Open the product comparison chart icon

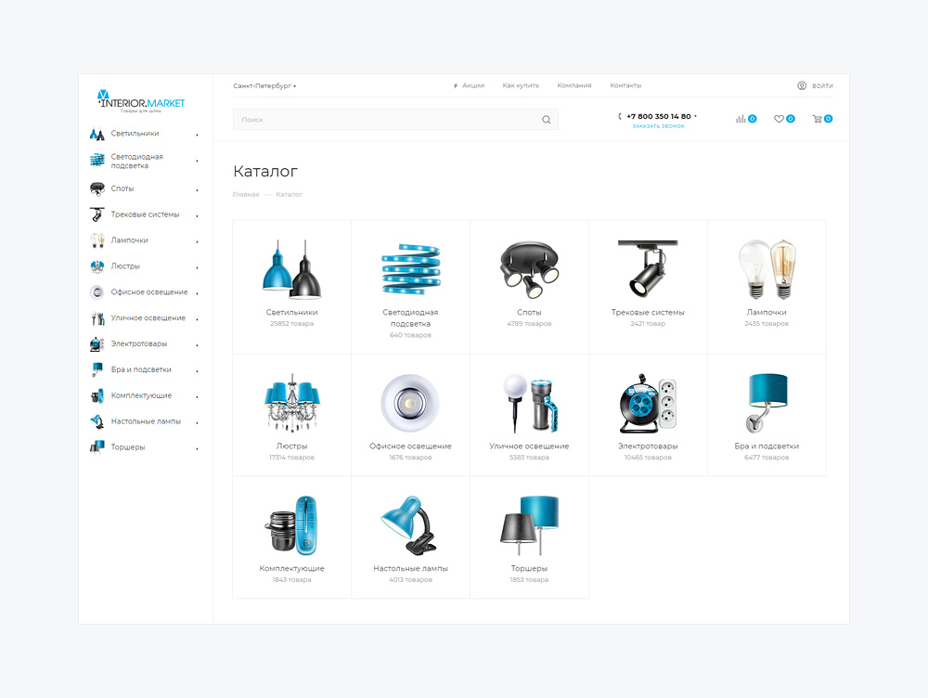tap(741, 119)
